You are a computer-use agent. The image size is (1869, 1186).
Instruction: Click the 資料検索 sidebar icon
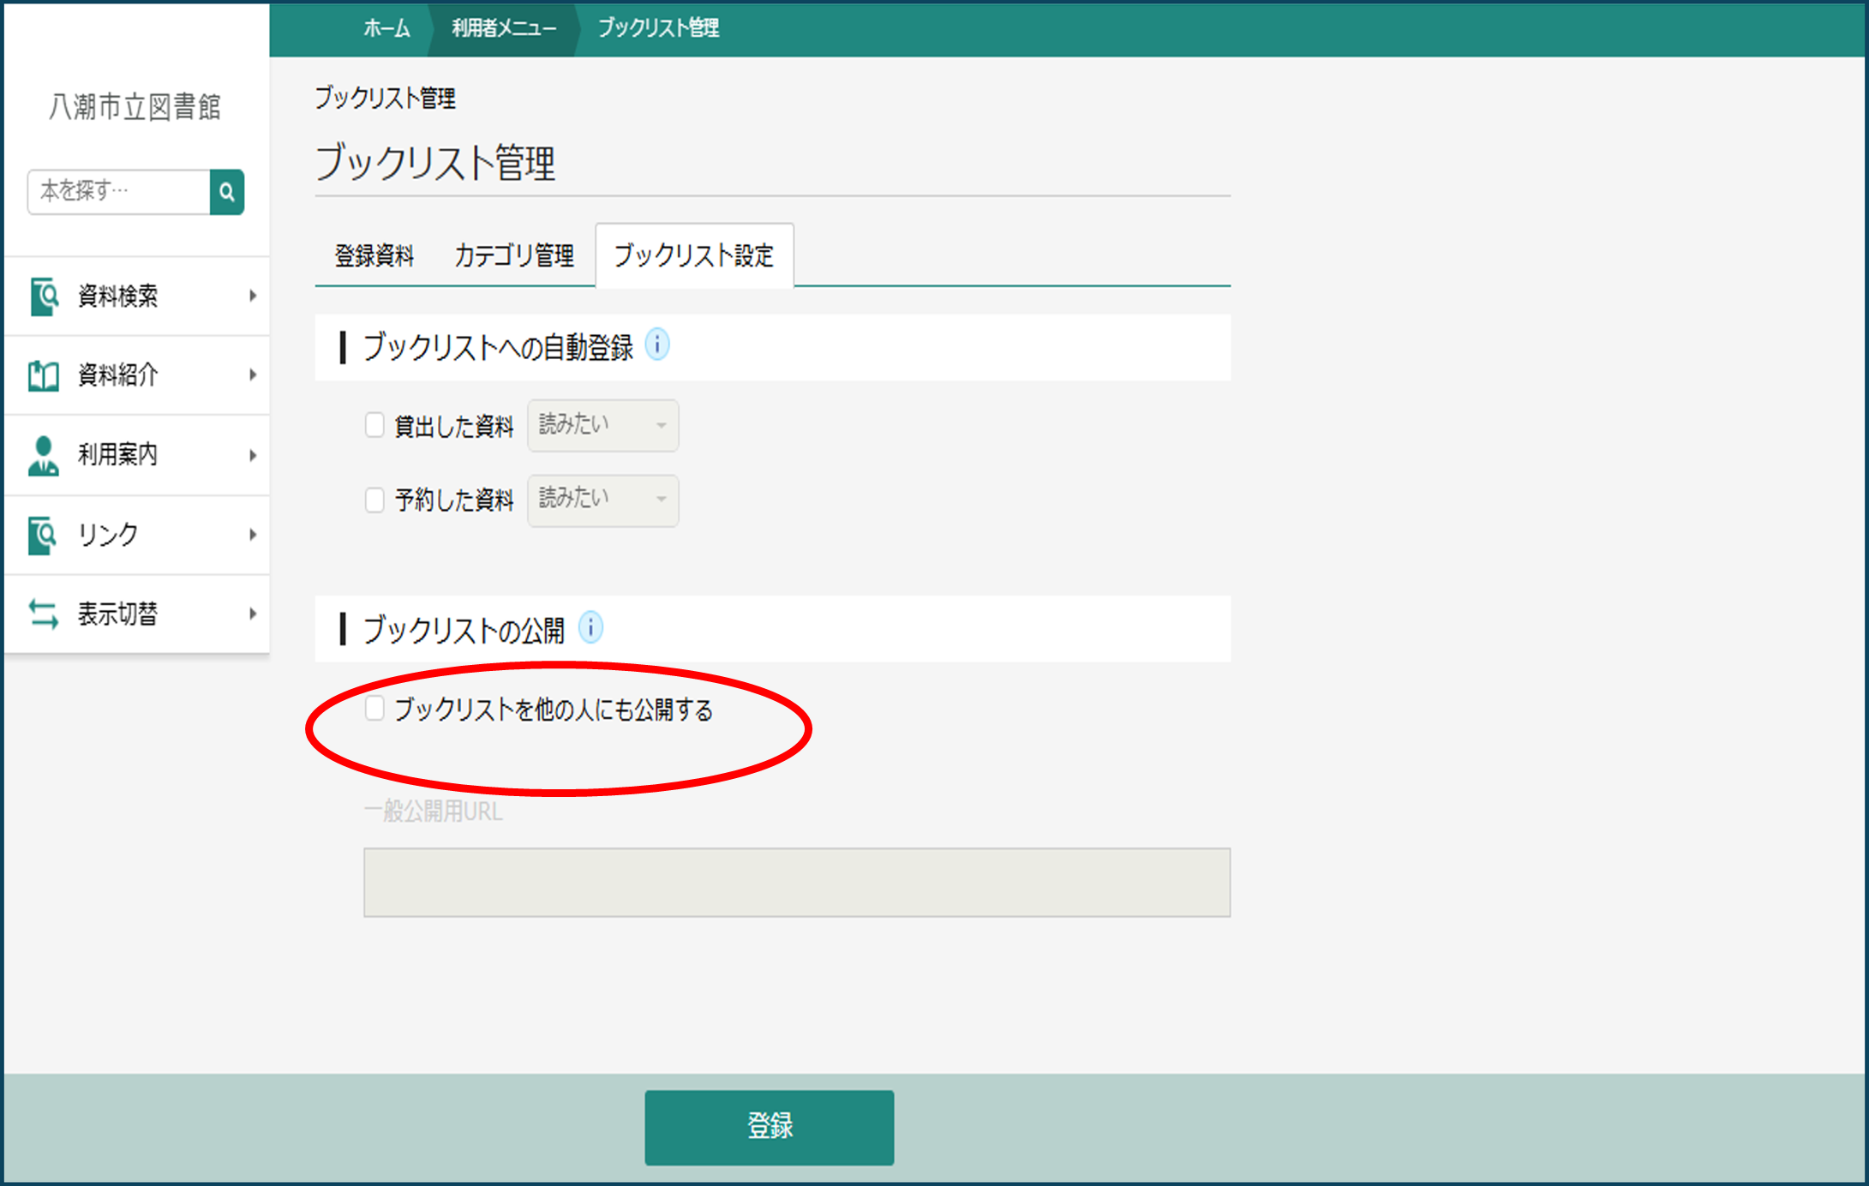44,296
